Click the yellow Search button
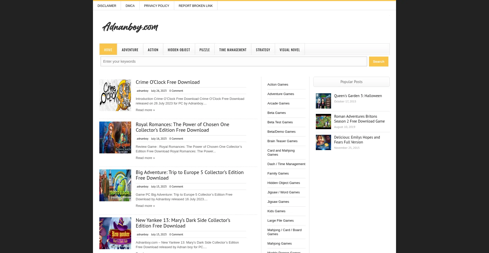Screen dimensions: 489x253 click(378, 61)
